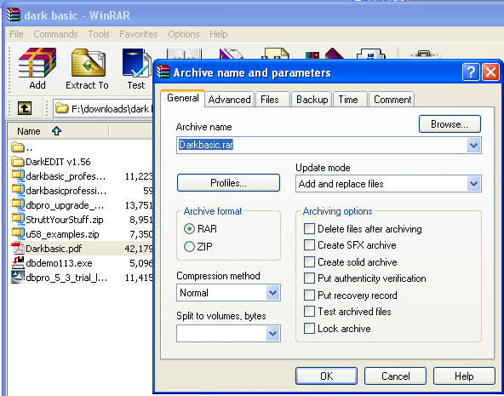Click the u58_examples.zip archive icon
Screen dimensions: 504x396
17,233
